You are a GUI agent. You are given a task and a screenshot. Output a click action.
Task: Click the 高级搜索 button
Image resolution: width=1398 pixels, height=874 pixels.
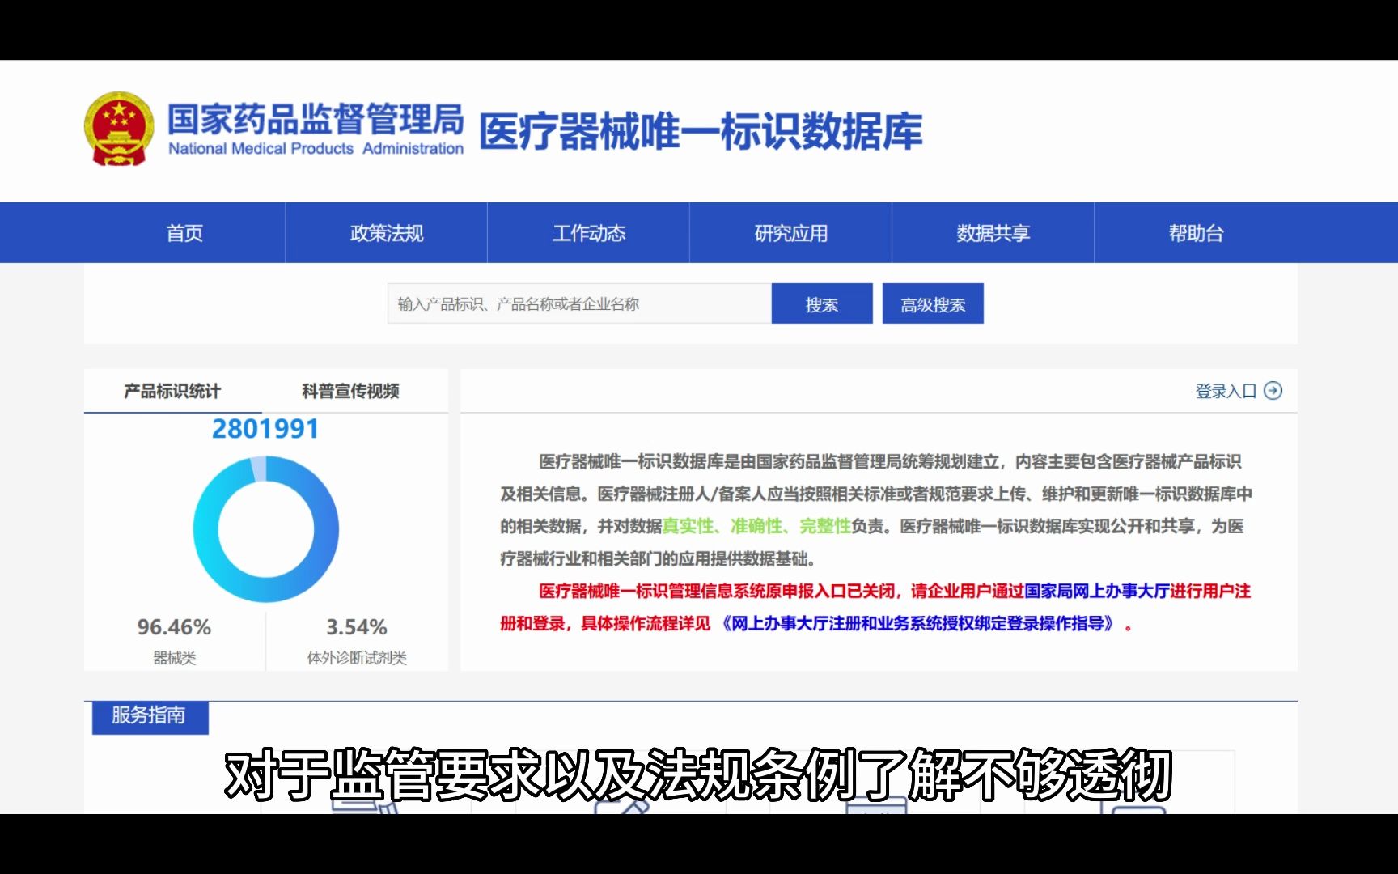[933, 303]
